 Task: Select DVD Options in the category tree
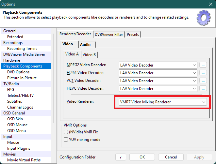[18, 72]
